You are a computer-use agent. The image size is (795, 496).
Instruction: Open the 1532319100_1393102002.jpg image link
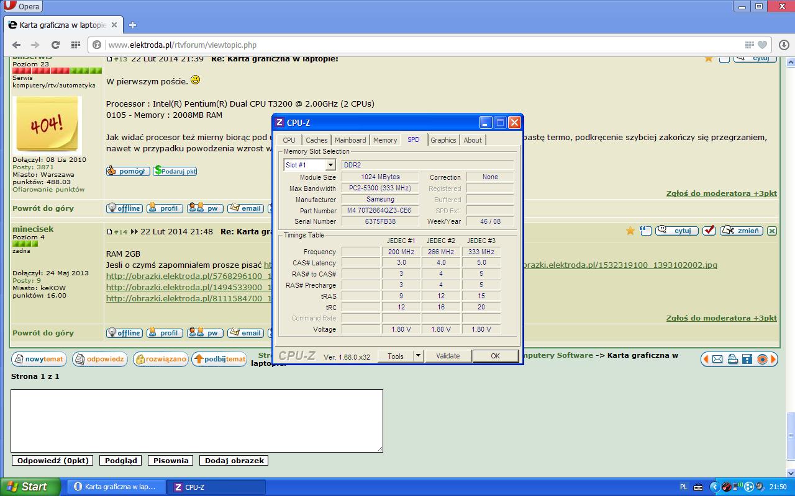click(620, 265)
